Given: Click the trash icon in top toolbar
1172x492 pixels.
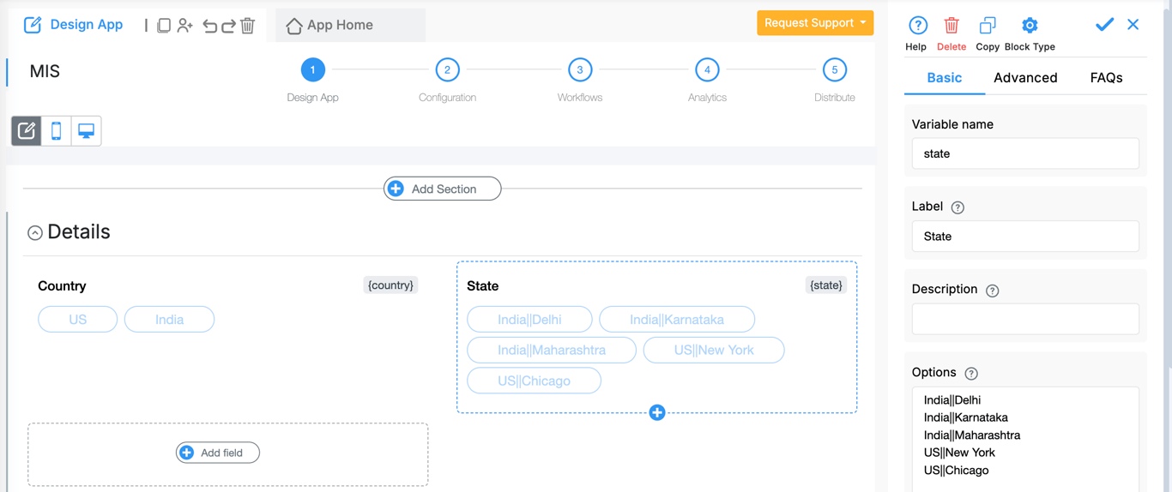Looking at the screenshot, I should click(x=248, y=26).
